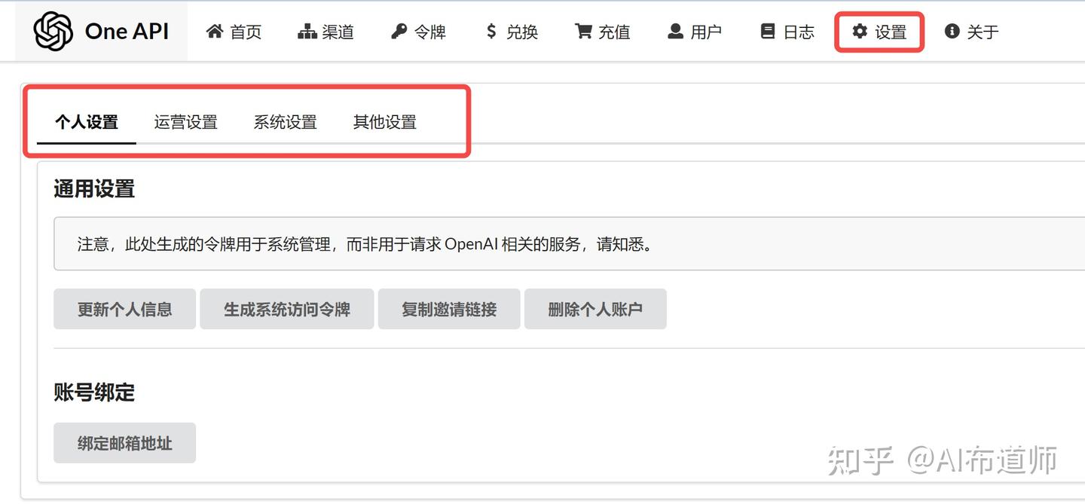Click the 日志 logs icon
This screenshot has height=504, width=1085.
[x=768, y=30]
